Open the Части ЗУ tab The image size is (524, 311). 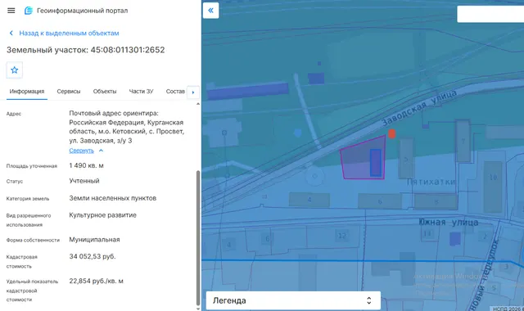tap(141, 91)
